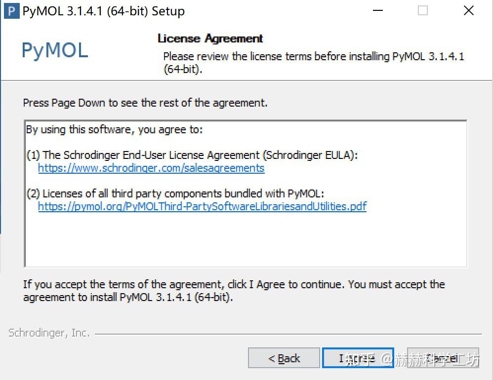This screenshot has height=380, width=493.
Task: Open the third-party libraries PDF link
Action: 202,206
